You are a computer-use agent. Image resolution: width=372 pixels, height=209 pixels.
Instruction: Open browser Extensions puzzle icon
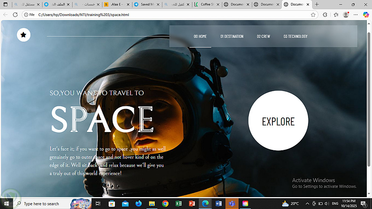(x=325, y=15)
